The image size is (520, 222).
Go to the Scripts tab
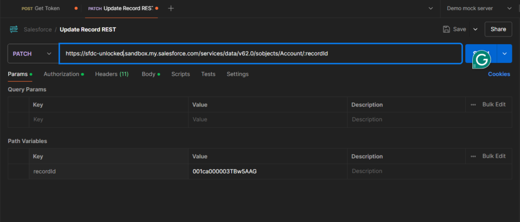180,74
